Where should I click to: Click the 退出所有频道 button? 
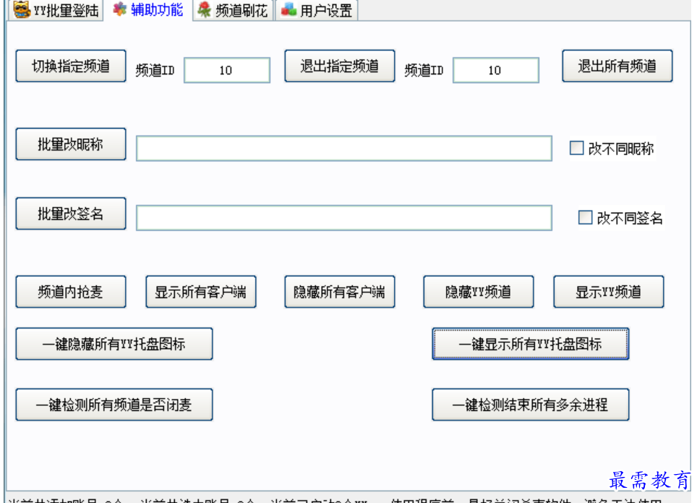[x=617, y=66]
